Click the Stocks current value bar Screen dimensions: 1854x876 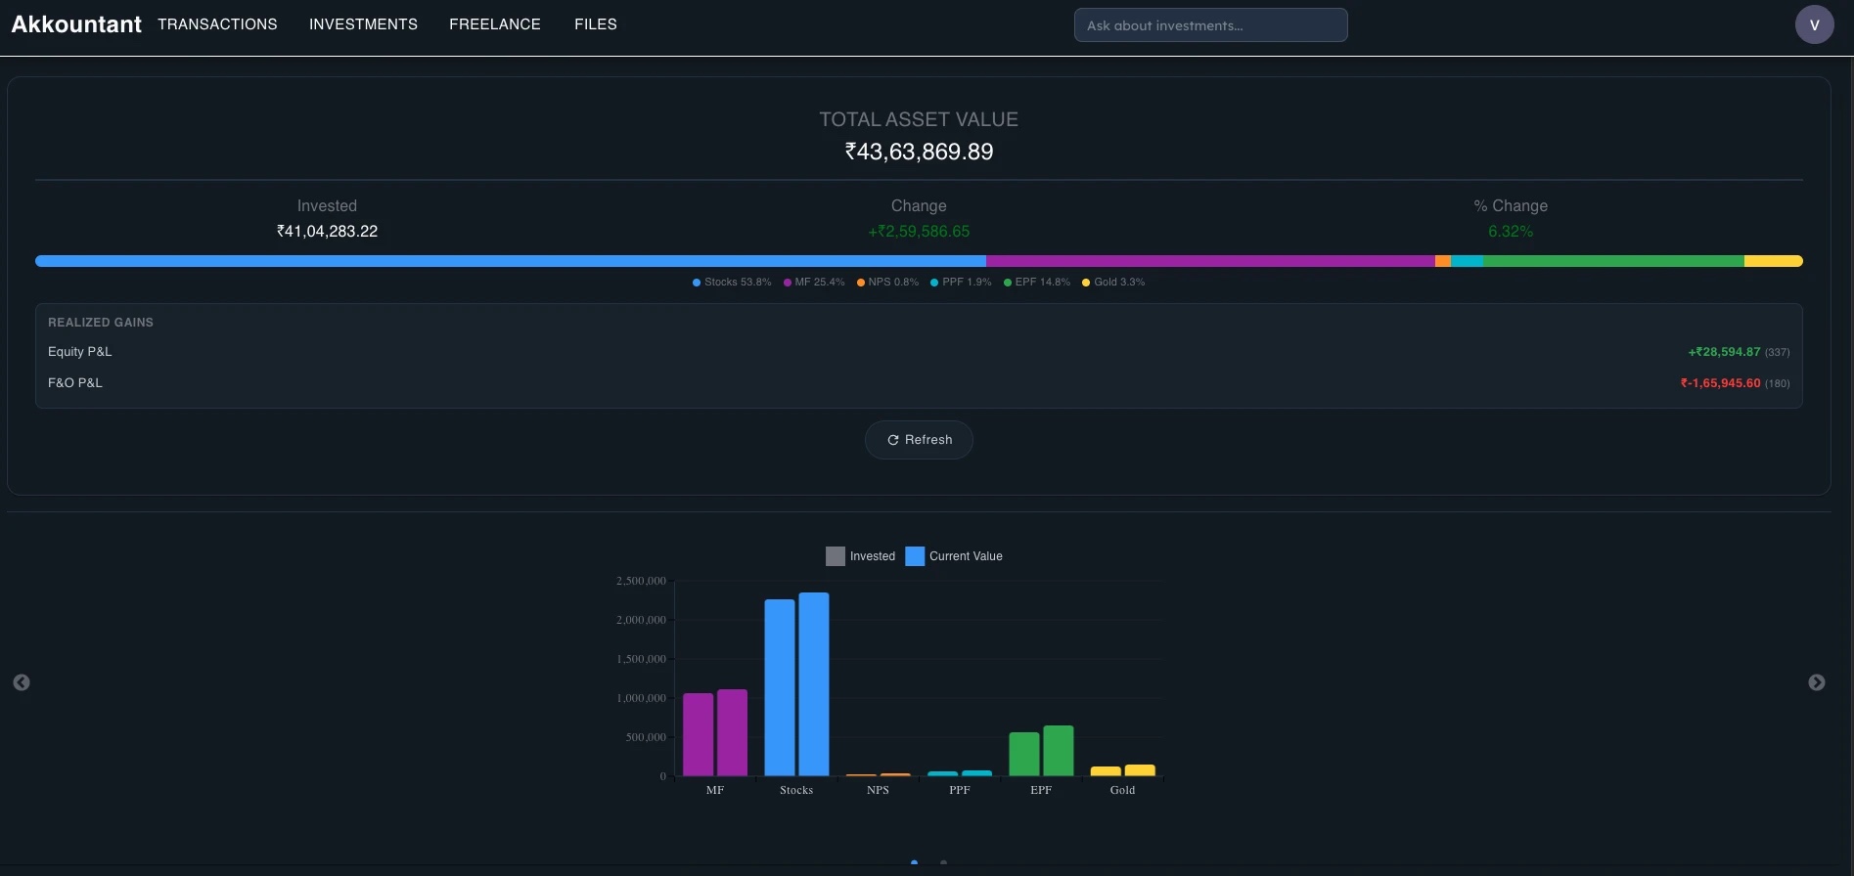point(814,684)
